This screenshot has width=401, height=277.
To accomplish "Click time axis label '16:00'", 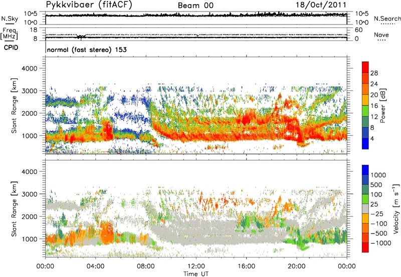I will point(246,266).
